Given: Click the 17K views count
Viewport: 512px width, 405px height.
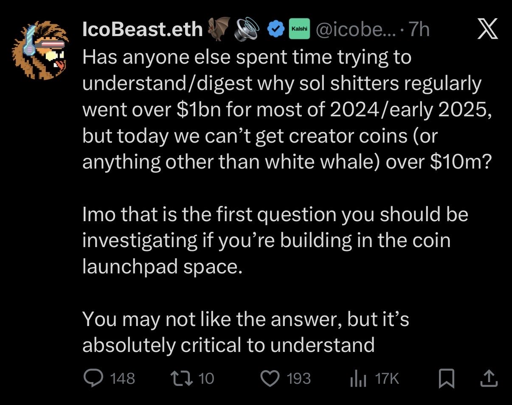Looking at the screenshot, I should click(x=387, y=377).
